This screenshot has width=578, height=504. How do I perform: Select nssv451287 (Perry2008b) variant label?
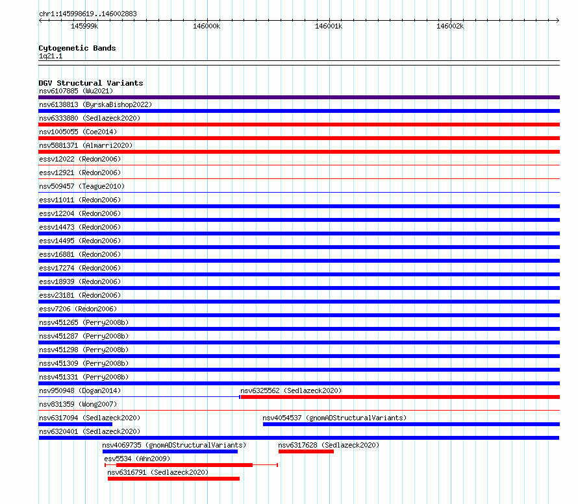pyautogui.click(x=84, y=336)
